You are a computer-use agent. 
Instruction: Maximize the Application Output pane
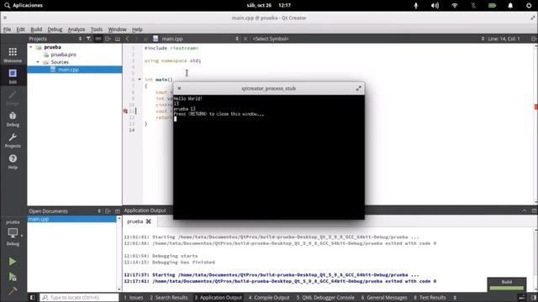click(534, 211)
